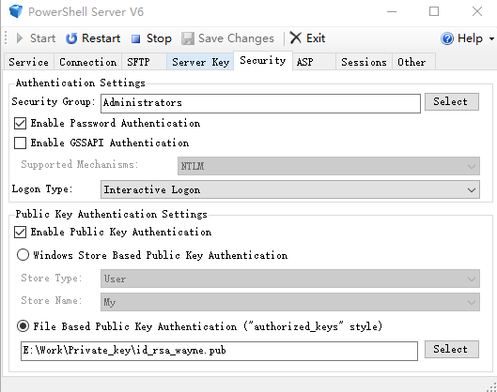Click the toolbar grip handle

pos(6,38)
